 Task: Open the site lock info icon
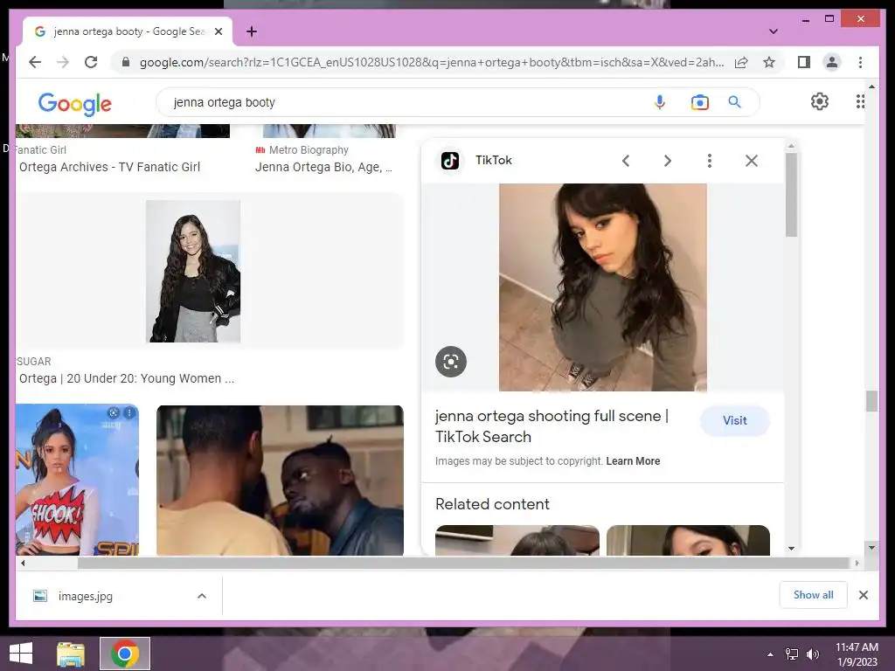[x=126, y=62]
